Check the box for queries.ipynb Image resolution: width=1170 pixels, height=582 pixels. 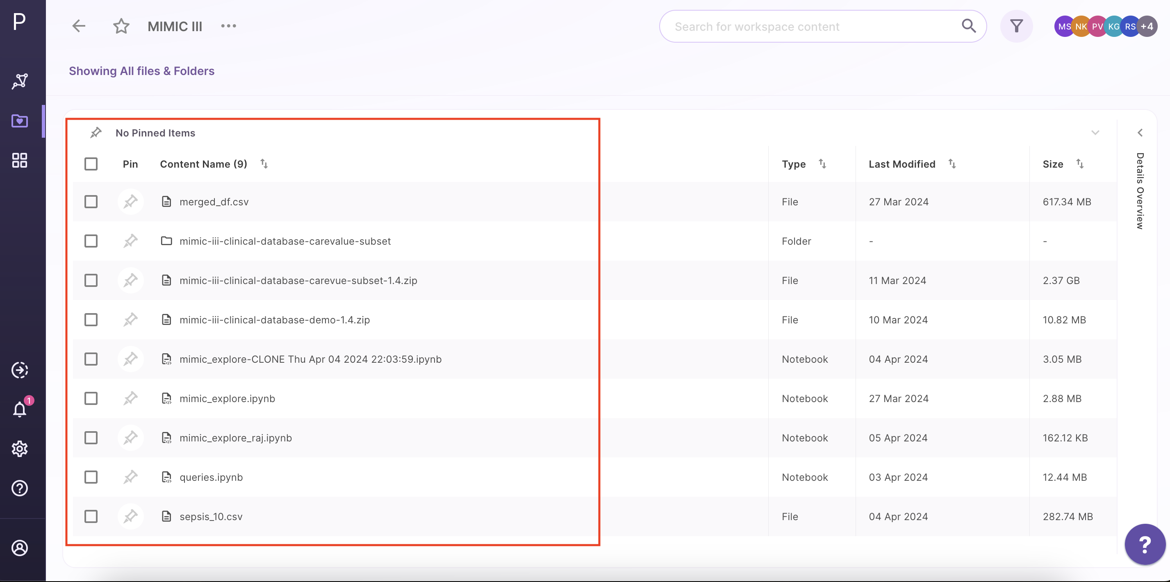(91, 477)
